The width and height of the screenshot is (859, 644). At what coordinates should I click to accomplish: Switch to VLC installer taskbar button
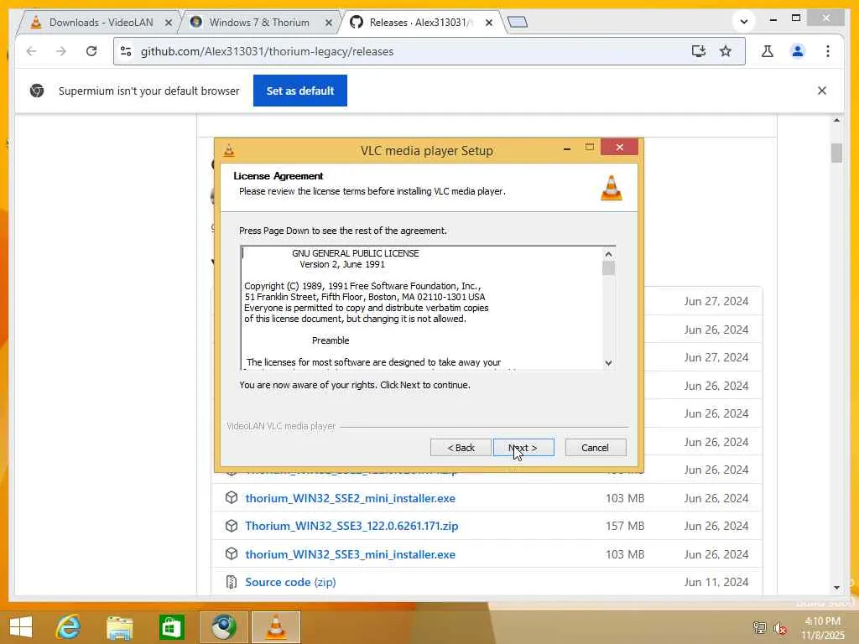click(275, 627)
